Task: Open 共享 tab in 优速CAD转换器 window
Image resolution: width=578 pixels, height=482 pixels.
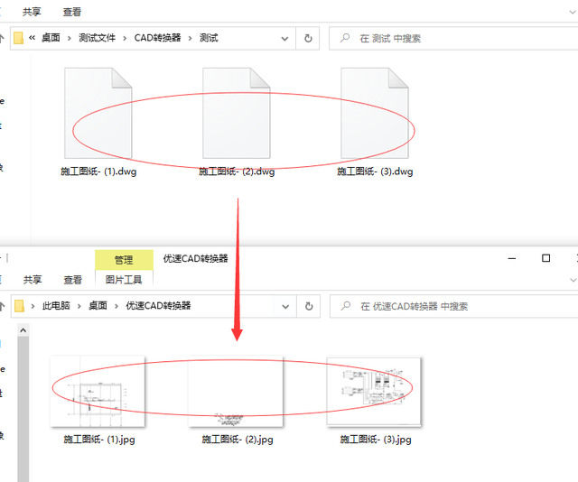Action: [33, 280]
